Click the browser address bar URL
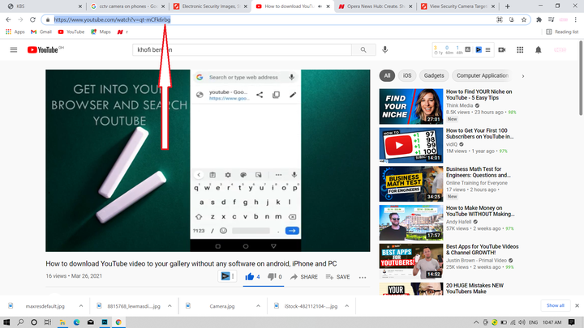Viewport: 584px width, 328px height. pos(112,19)
